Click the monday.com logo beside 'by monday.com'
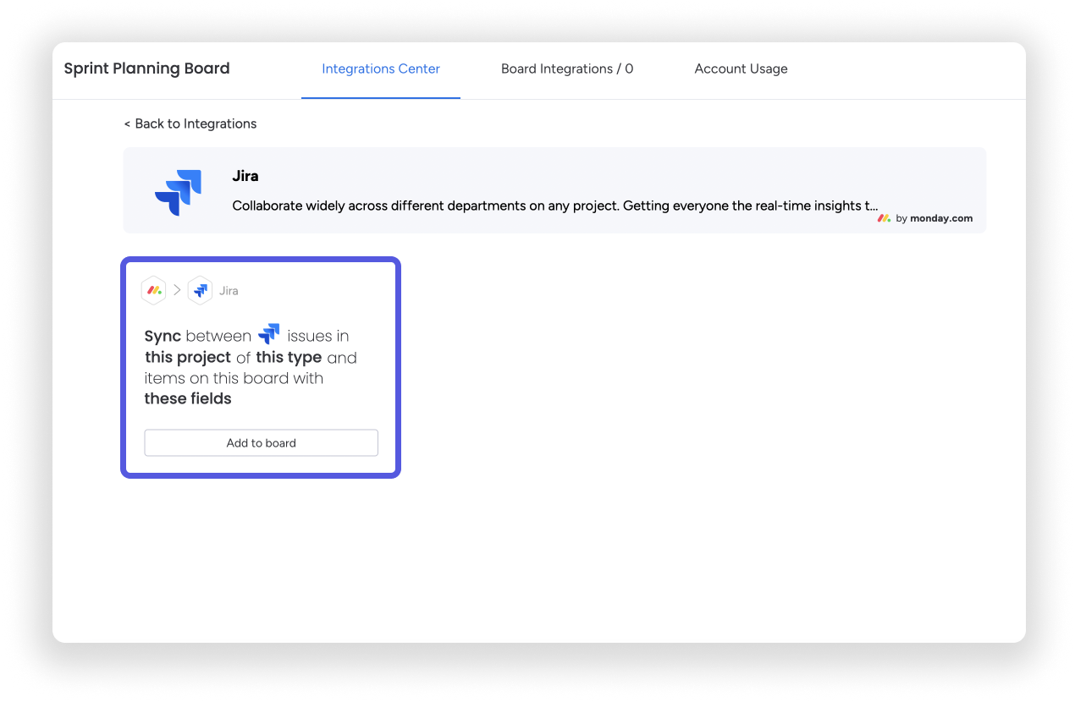Screen dimensions: 1075x702 [x=884, y=218]
